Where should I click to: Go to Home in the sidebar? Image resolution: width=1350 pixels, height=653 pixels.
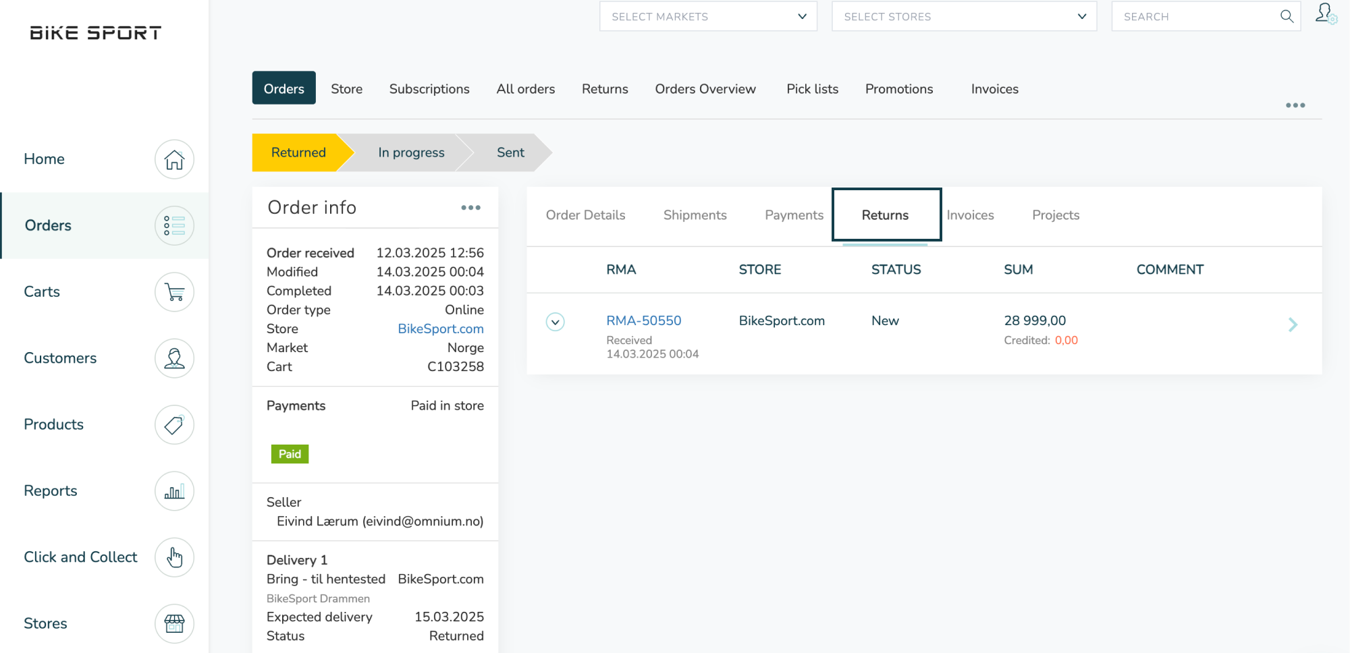44,159
